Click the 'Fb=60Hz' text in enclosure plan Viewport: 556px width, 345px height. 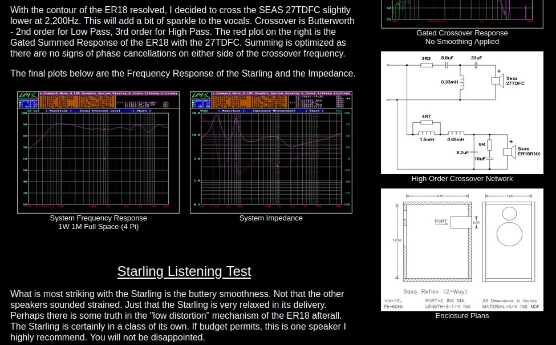click(x=393, y=307)
